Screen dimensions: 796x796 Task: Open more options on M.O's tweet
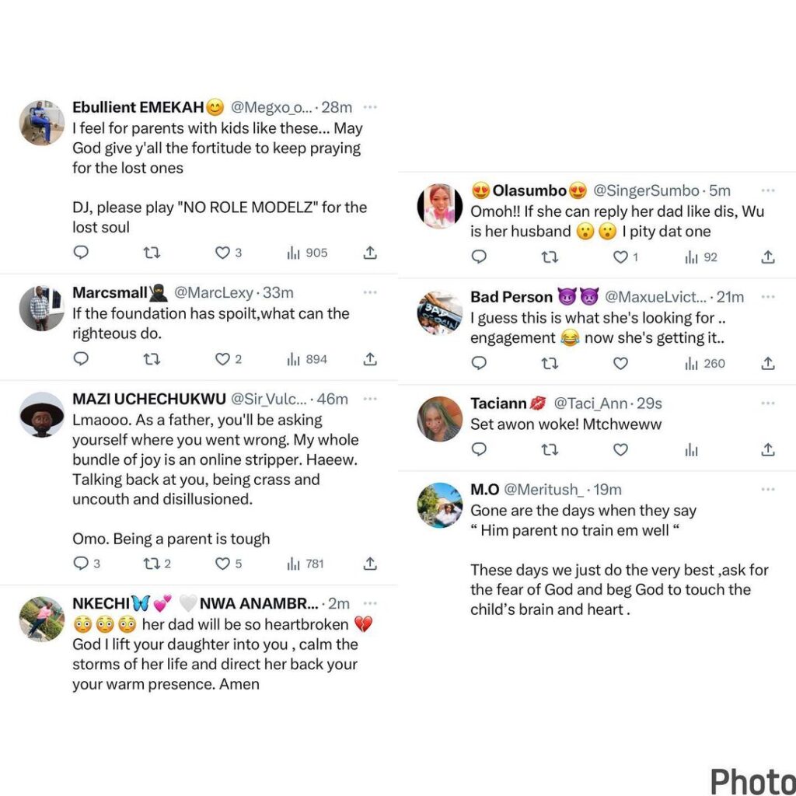(767, 489)
